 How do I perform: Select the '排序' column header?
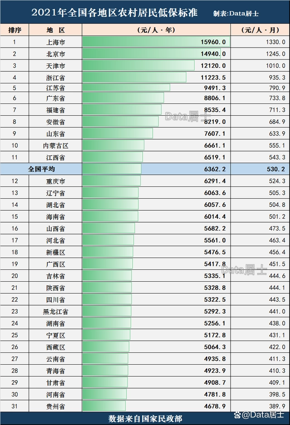pyautogui.click(x=14, y=30)
